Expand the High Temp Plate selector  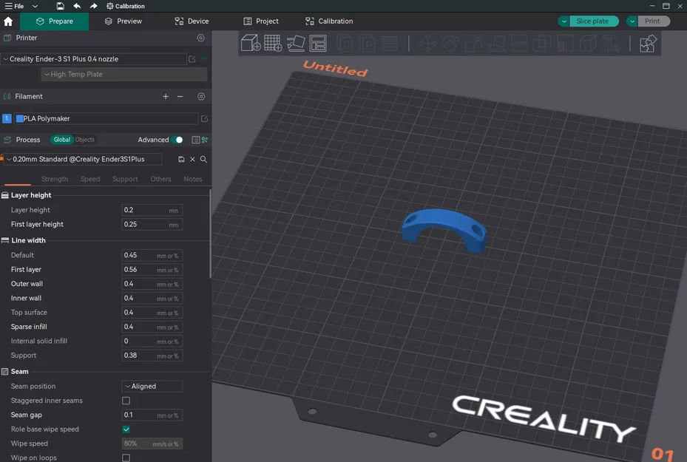coord(123,74)
